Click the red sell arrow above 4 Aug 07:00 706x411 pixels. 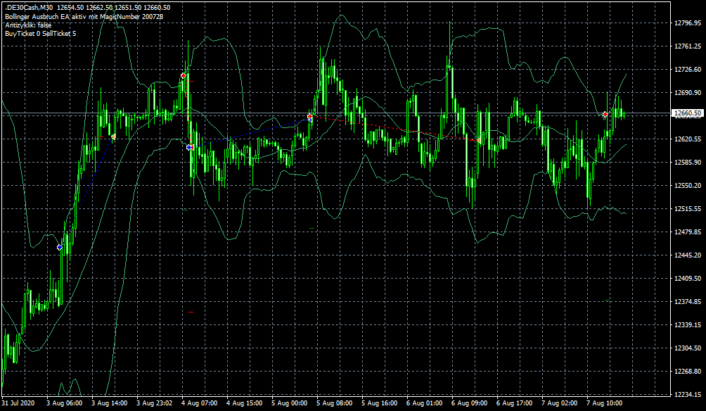[x=184, y=76]
